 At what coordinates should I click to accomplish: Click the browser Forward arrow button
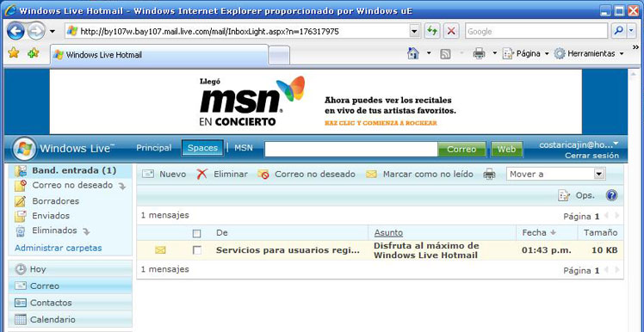(36, 31)
